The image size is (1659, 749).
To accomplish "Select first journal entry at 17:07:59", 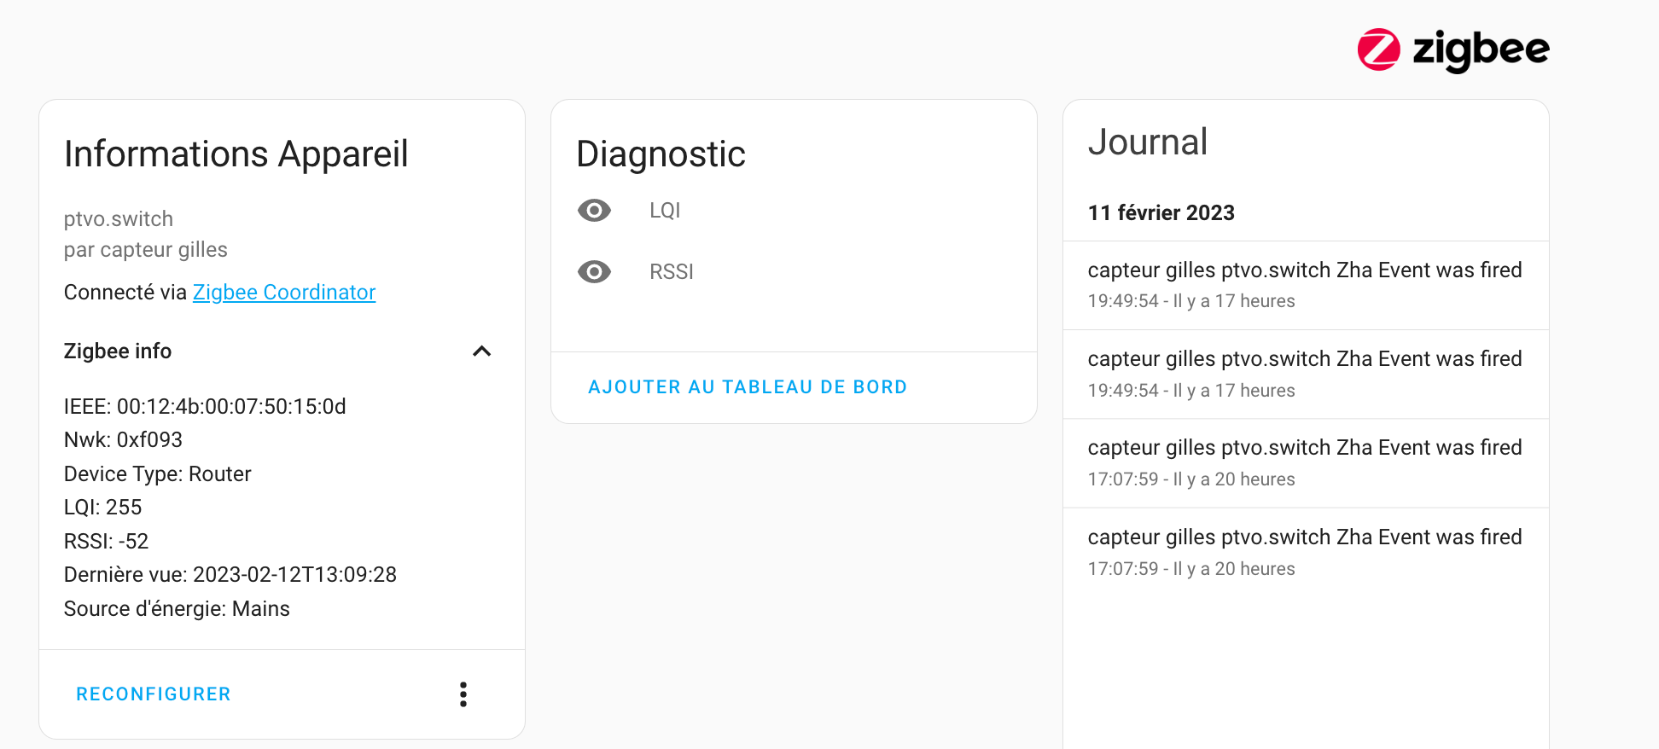I will (1306, 463).
